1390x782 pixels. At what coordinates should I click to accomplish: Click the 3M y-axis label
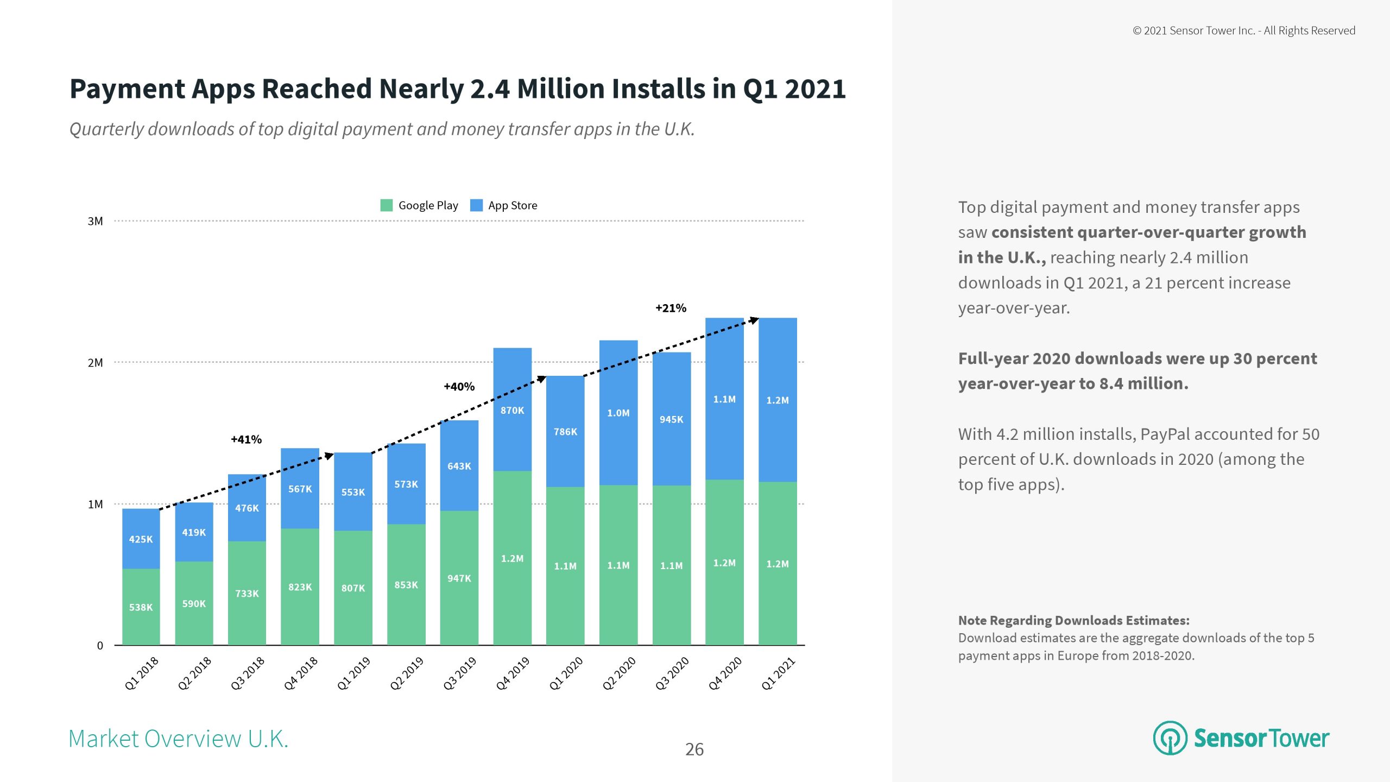click(x=95, y=221)
